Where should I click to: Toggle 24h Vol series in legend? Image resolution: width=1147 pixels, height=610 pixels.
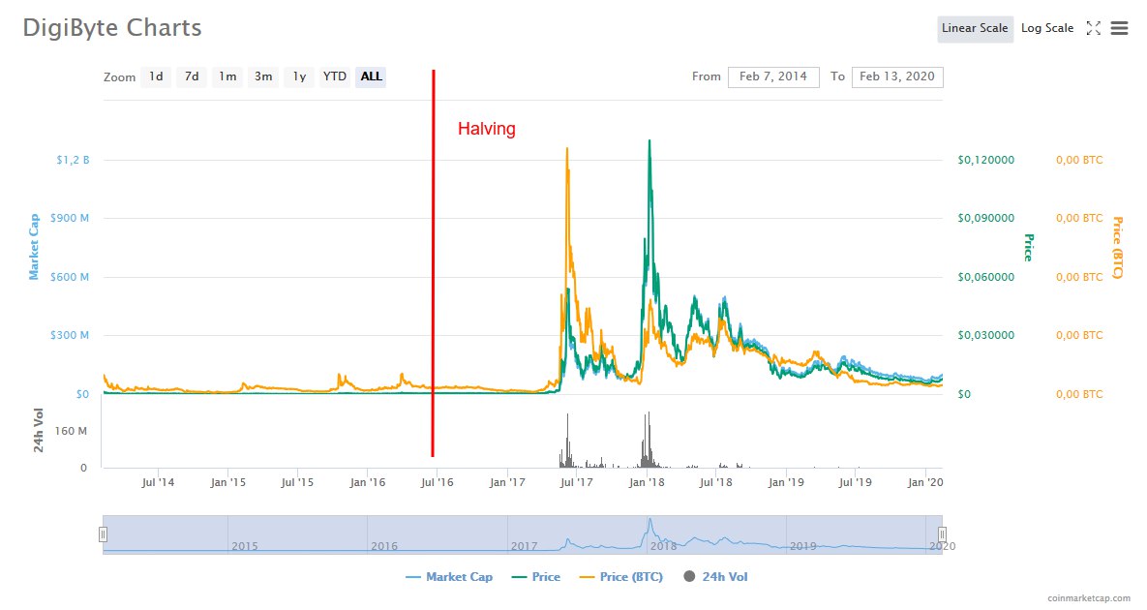(x=715, y=577)
